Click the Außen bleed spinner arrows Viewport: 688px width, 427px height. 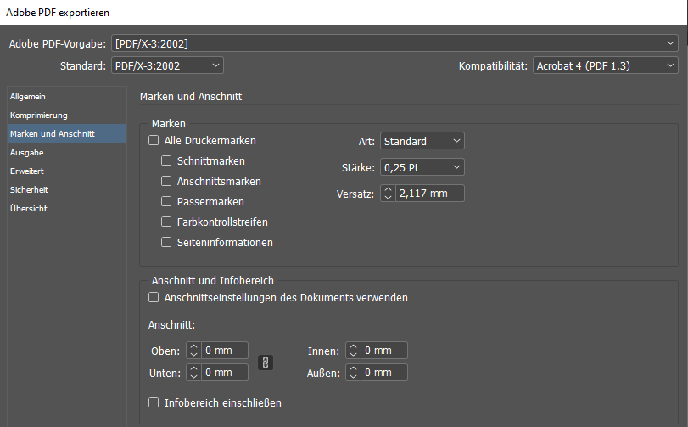tap(353, 373)
